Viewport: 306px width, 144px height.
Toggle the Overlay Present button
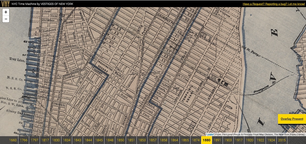click(292, 119)
